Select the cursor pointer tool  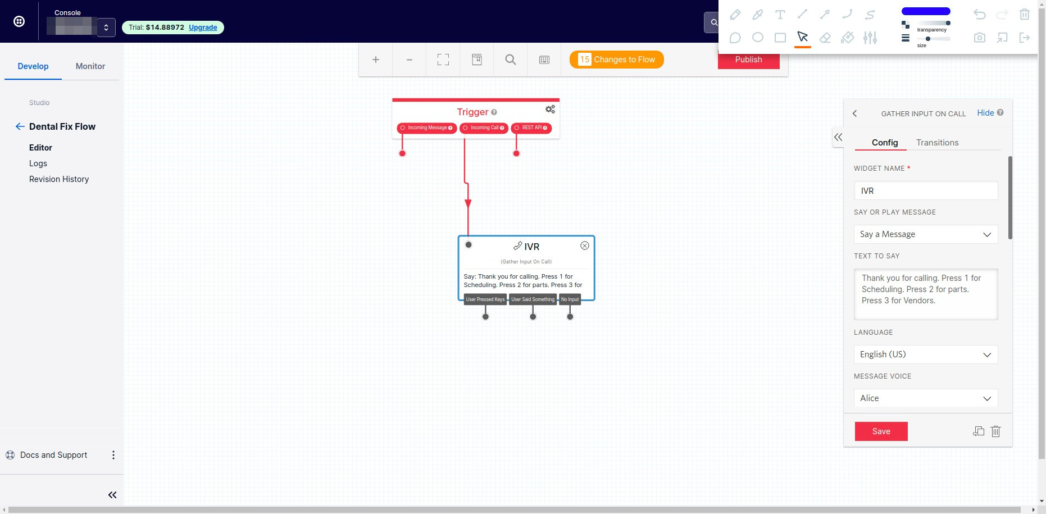pos(802,38)
